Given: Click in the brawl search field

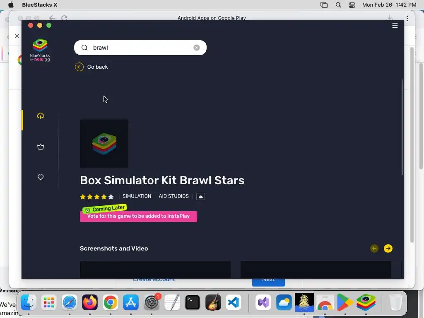Looking at the screenshot, I should [140, 48].
